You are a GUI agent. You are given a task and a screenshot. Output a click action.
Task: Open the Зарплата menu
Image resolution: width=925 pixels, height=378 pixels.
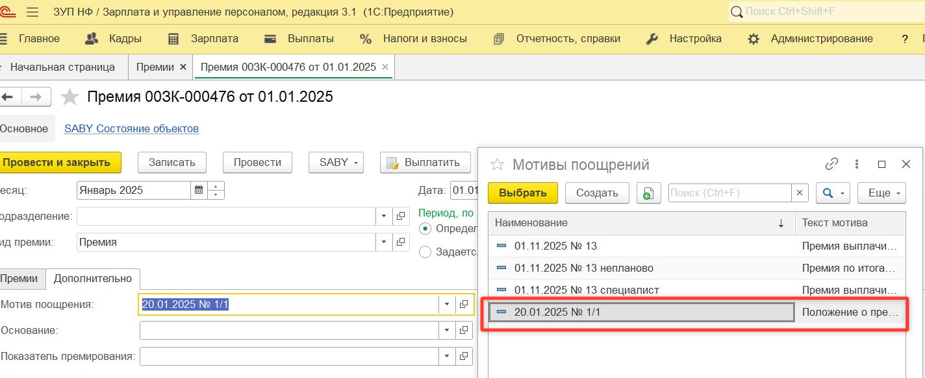203,39
